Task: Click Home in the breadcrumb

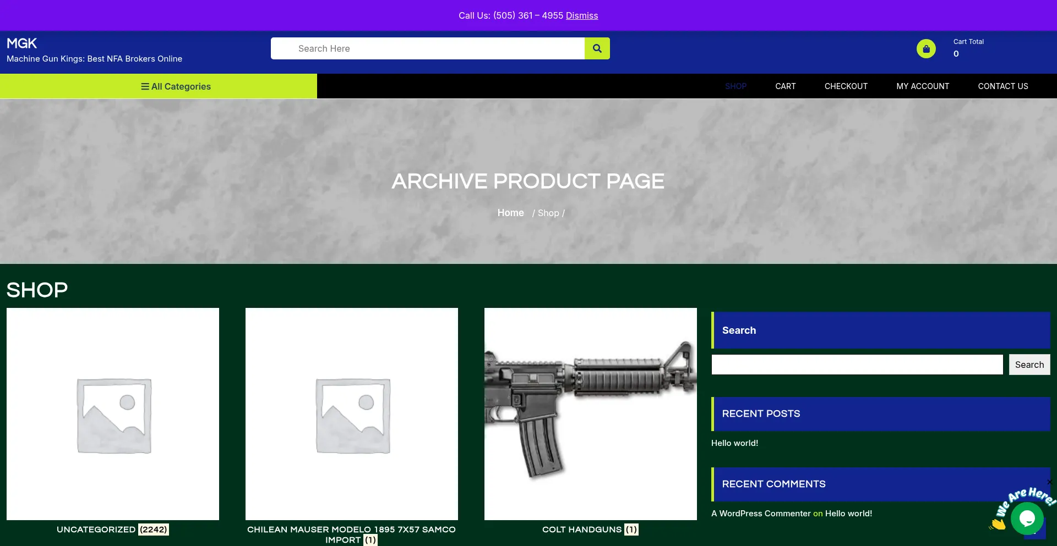Action: [x=510, y=213]
